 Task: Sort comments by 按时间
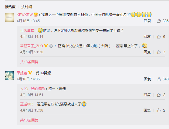27,7
